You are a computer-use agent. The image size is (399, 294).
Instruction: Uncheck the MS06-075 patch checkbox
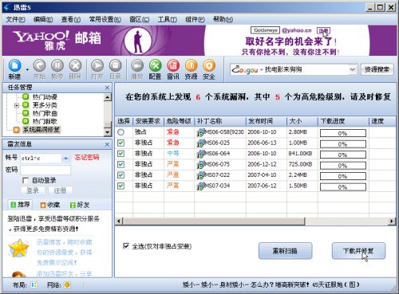[121, 164]
